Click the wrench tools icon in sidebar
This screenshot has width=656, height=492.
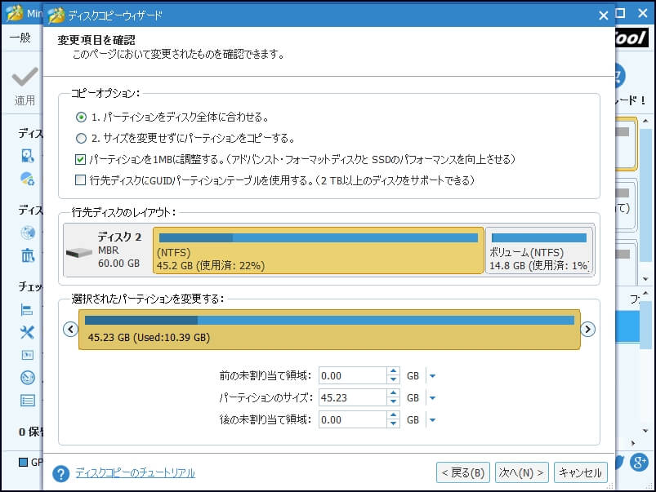click(x=27, y=333)
